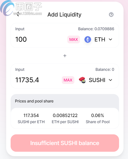
Task: Click the Prices and pool share header
Action: pyautogui.click(x=34, y=101)
